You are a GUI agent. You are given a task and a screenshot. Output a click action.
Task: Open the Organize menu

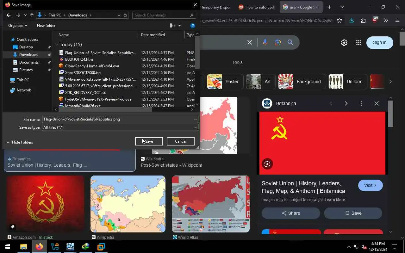coord(18,26)
